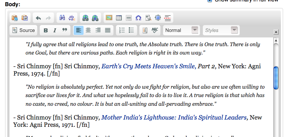286x137 pixels.
Task: Toggle numbered list
Action: [122, 30]
